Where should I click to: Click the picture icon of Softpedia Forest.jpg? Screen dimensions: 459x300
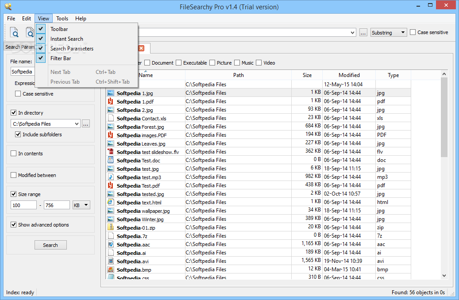tap(111, 127)
